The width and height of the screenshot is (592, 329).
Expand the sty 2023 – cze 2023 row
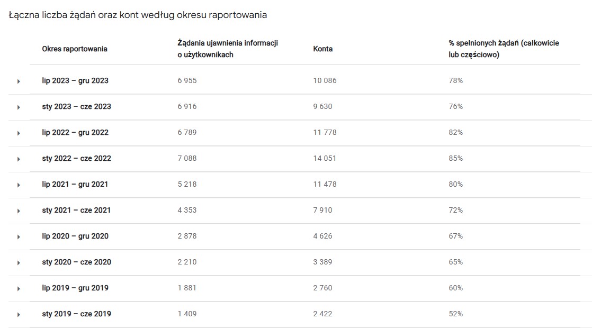[x=19, y=107]
